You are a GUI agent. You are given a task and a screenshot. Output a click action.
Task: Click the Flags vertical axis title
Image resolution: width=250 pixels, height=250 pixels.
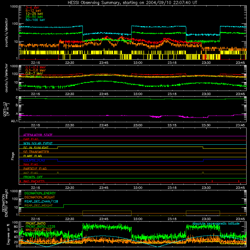point(12,156)
